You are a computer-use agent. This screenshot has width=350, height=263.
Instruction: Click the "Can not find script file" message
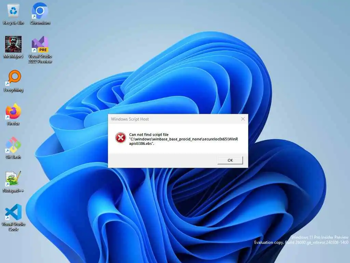tap(149, 135)
